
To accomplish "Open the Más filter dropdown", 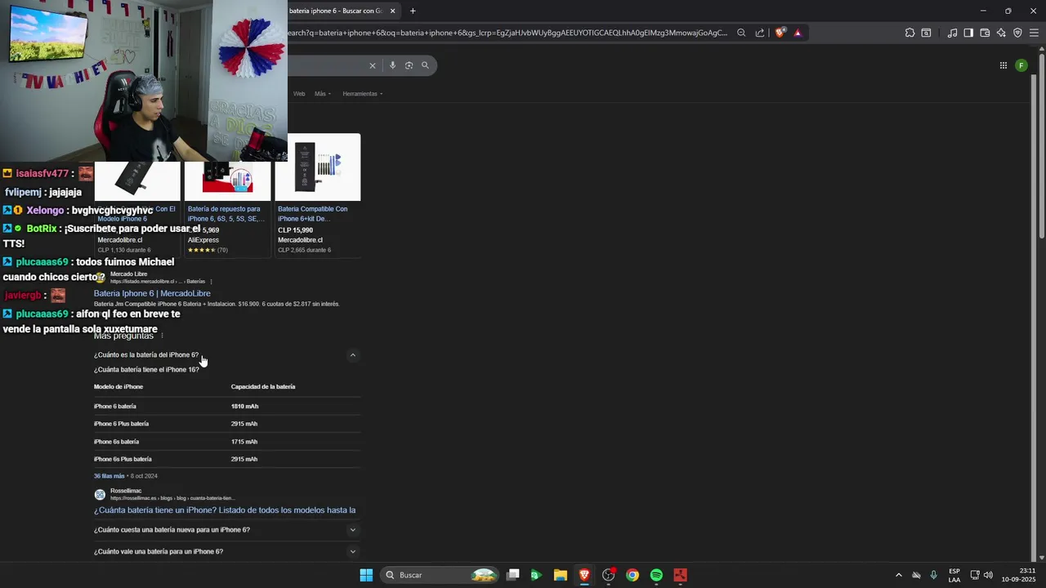I will 322,94.
